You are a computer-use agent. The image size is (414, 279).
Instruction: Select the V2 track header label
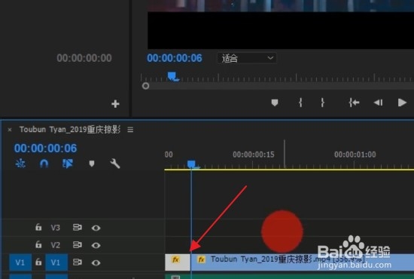56,245
